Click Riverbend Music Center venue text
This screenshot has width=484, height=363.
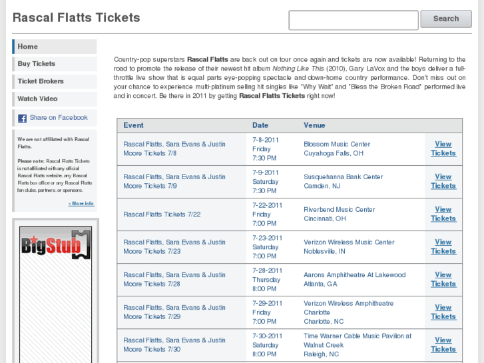tap(340, 209)
